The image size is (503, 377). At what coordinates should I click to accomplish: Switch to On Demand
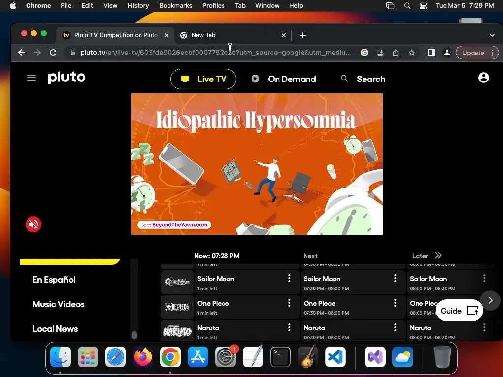284,79
